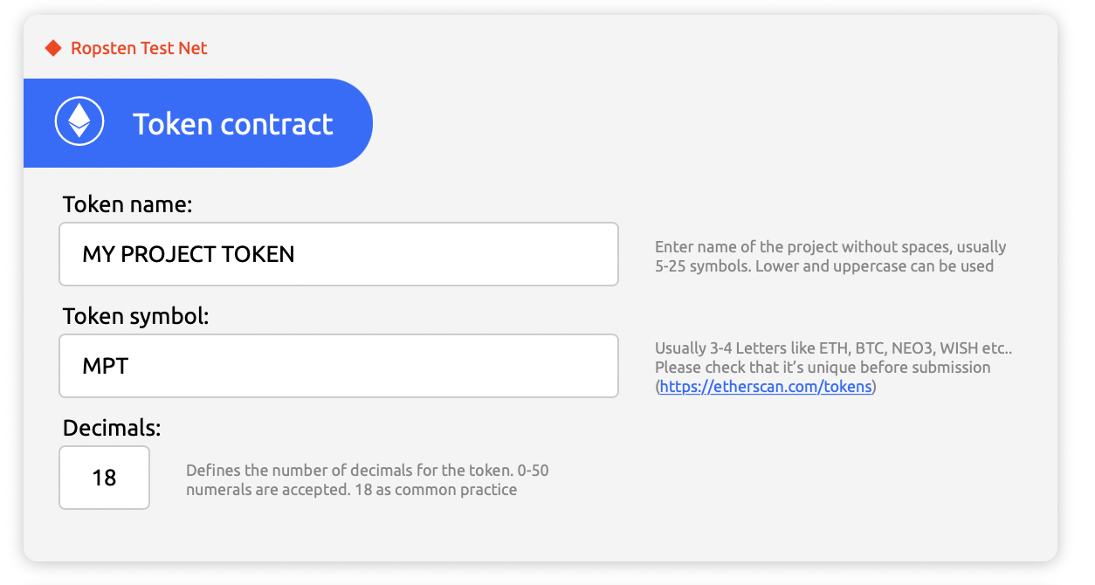The height and width of the screenshot is (585, 1095).
Task: Click the project name hint text
Action: click(830, 247)
